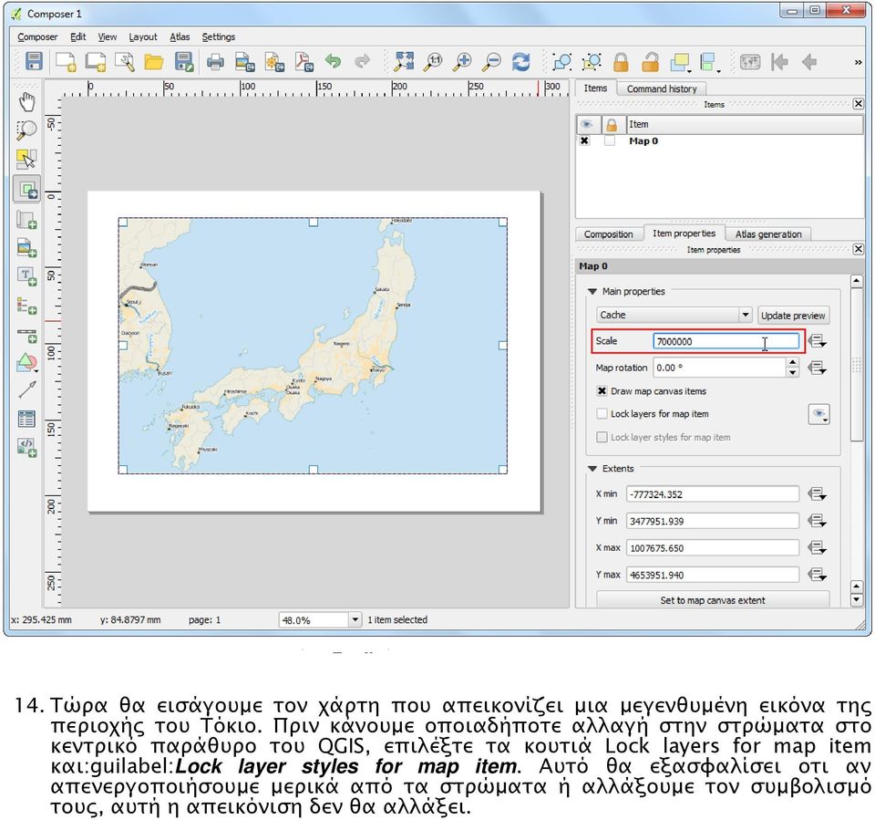Redo the last change
Screen dimensions: 875x820
click(x=363, y=61)
